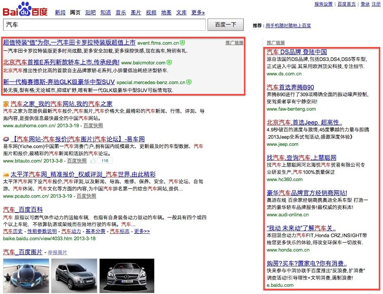
Task: Open the blue concept car thumbnail
Action: [x=26, y=276]
